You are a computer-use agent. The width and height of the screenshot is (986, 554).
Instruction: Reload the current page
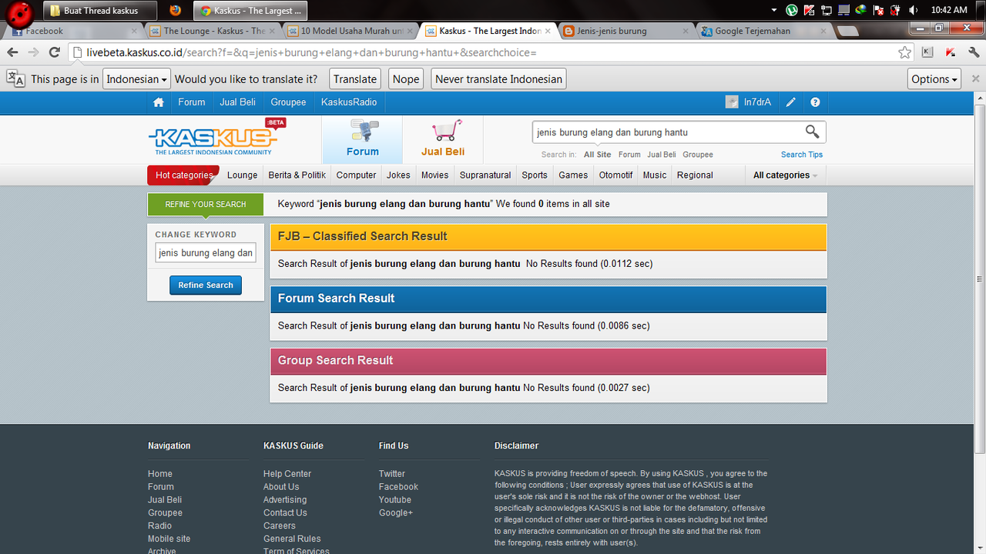coord(55,52)
